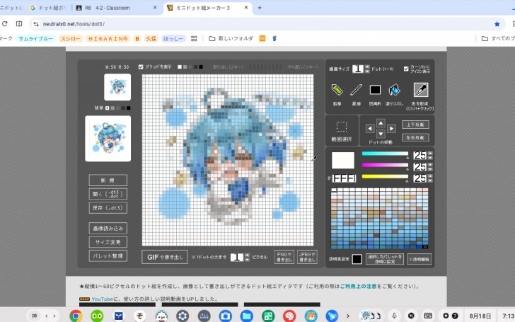Open the ご利用上の注意 link
515x322 pixels.
point(358,287)
